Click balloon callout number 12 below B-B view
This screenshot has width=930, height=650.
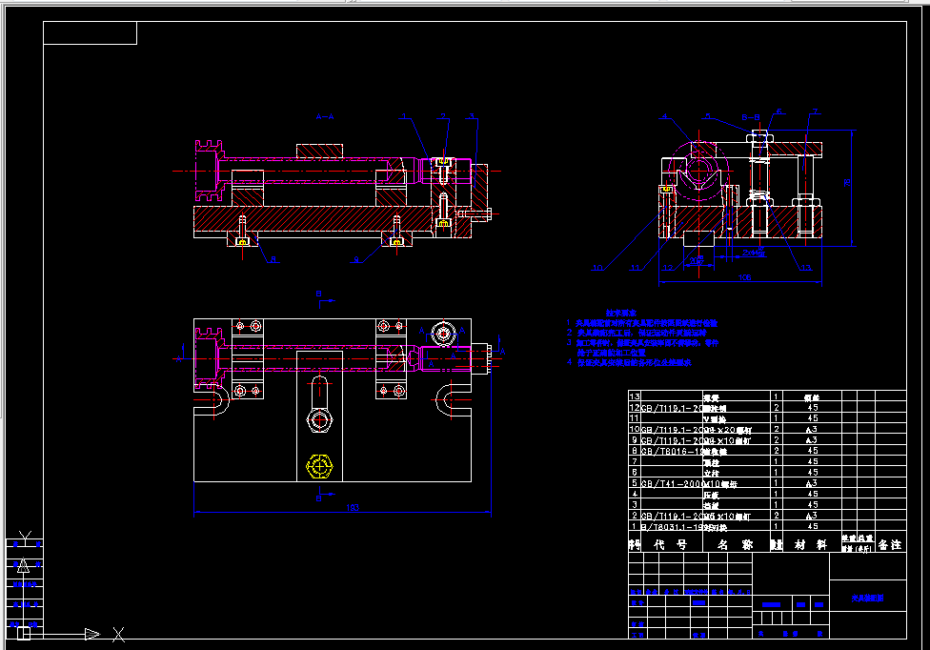tap(668, 268)
